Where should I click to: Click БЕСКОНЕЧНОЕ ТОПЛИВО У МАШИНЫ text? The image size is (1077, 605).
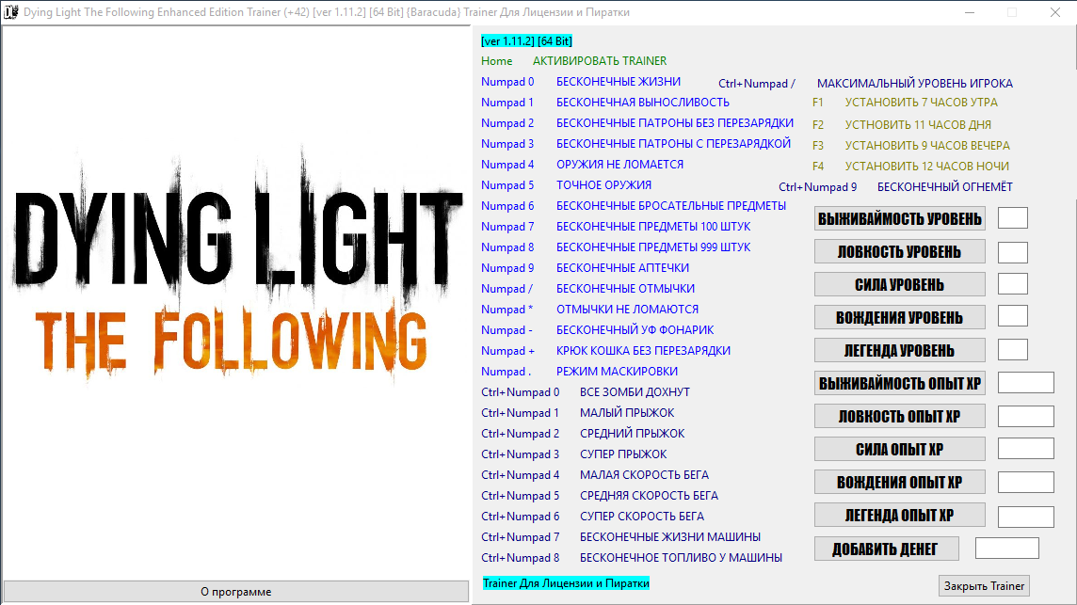pos(681,558)
